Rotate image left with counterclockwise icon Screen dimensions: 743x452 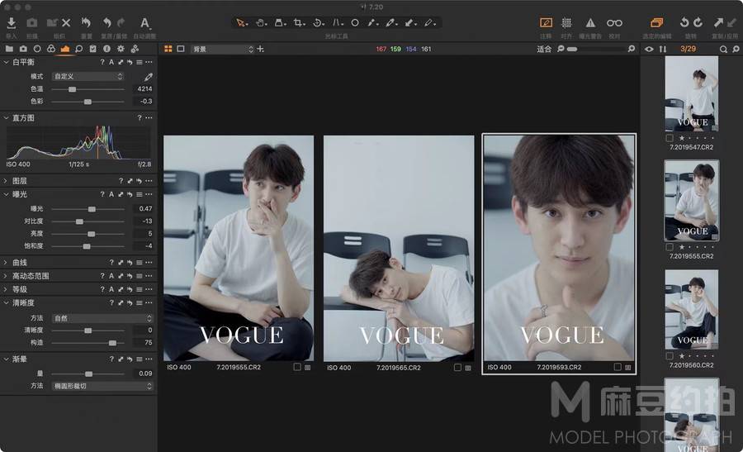pos(684,22)
